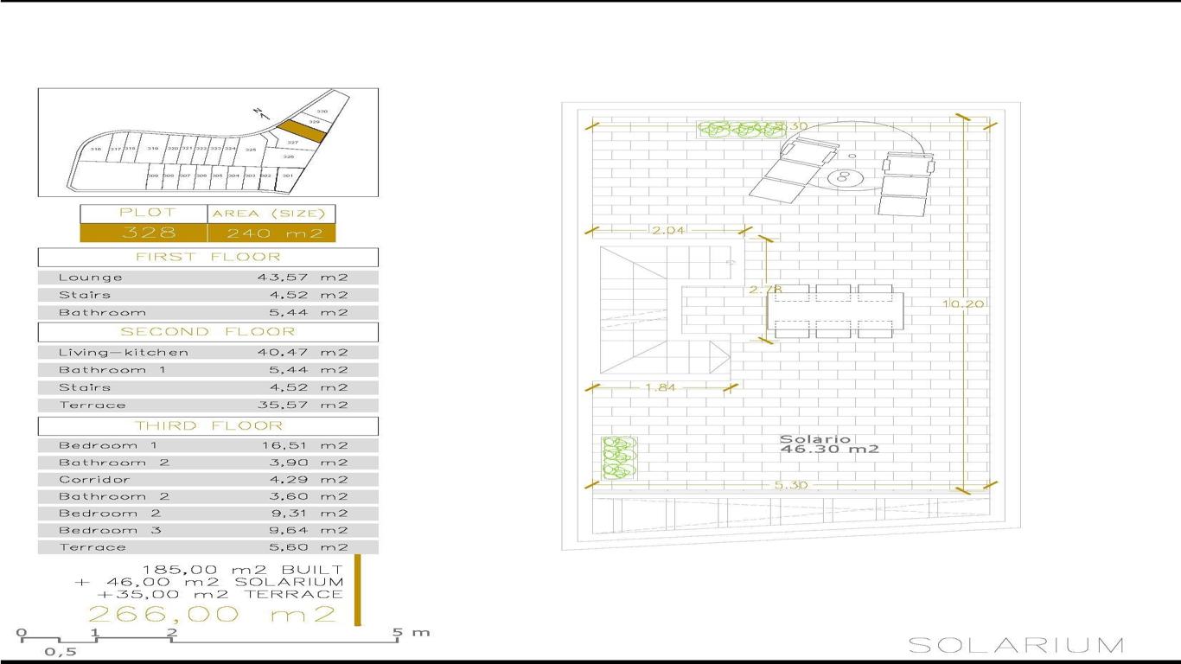Click the FIRST FLOOR section header

(x=207, y=257)
